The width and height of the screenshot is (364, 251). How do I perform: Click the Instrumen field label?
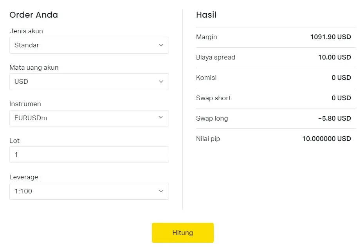(x=25, y=104)
